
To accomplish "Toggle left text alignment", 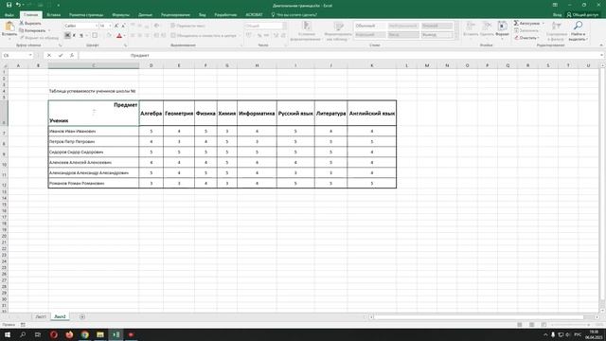I will (x=133, y=35).
